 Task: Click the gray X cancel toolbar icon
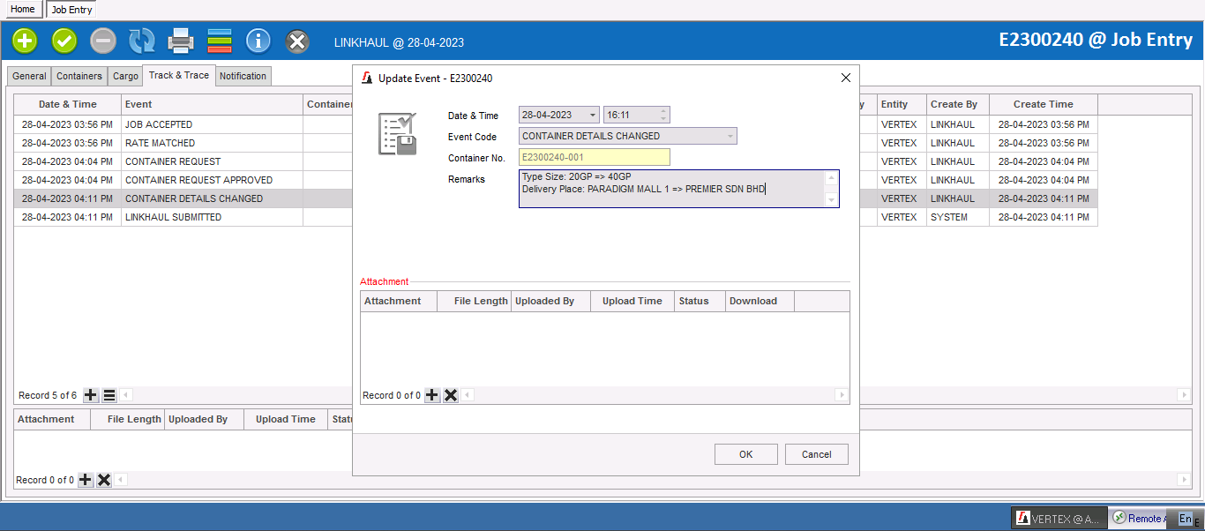[x=298, y=41]
